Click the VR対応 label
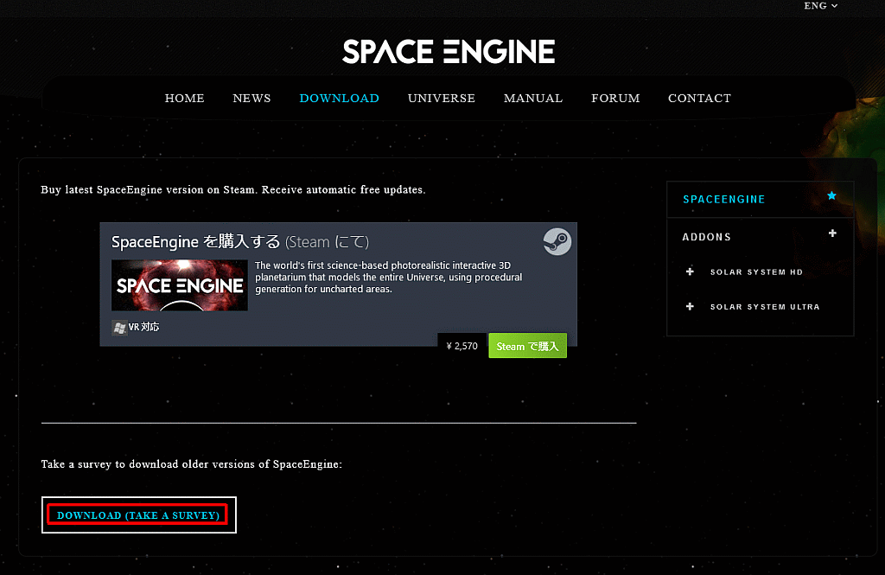 pyautogui.click(x=144, y=327)
